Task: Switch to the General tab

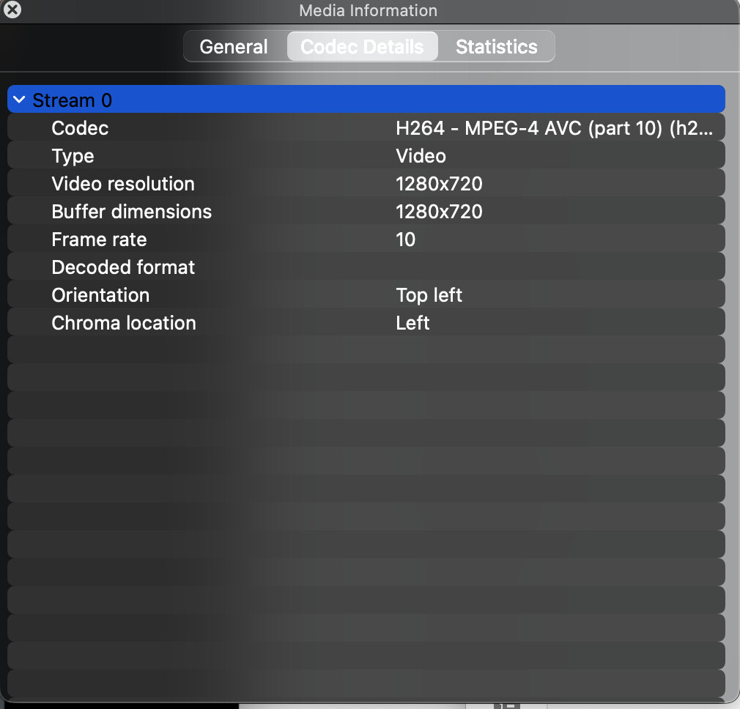Action: 233,47
